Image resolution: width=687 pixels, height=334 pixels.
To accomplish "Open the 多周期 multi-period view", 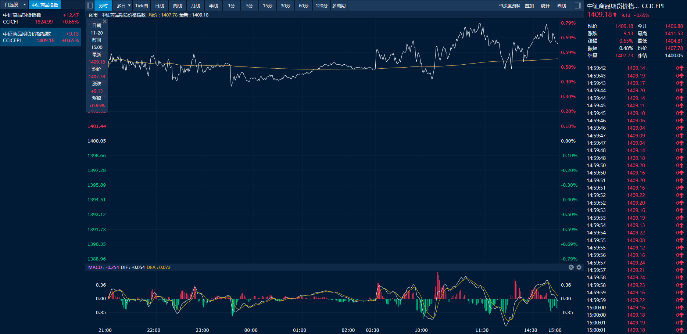I will click(x=339, y=6).
